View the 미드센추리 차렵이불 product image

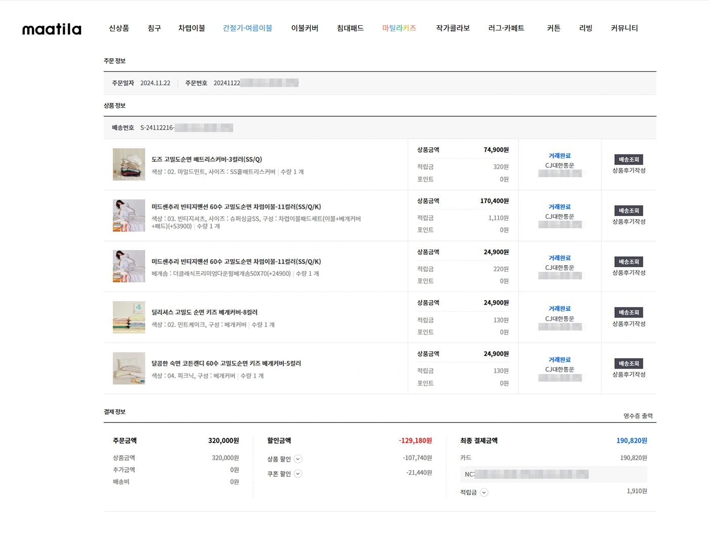coord(129,216)
